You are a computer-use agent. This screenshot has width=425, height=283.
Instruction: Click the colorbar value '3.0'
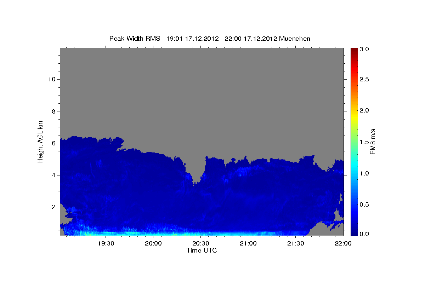point(365,49)
